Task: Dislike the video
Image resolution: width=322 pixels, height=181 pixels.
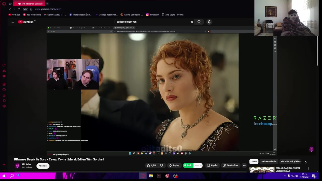Action: coord(162,165)
